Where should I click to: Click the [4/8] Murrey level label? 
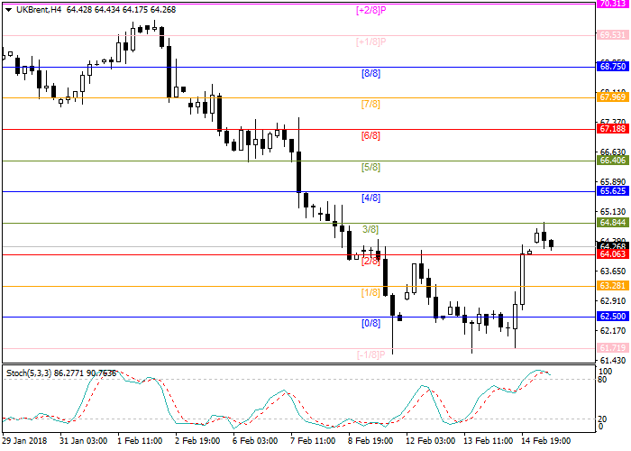point(370,198)
